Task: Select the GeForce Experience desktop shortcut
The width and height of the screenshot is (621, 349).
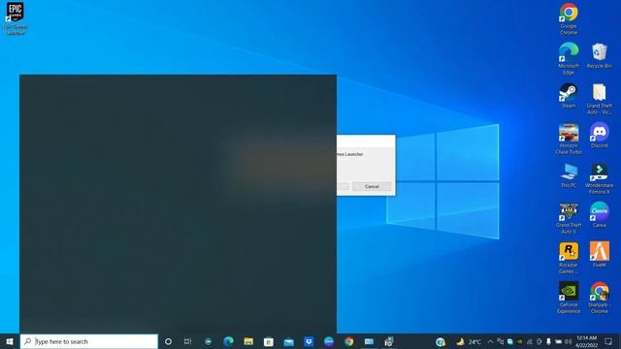Action: tap(569, 298)
